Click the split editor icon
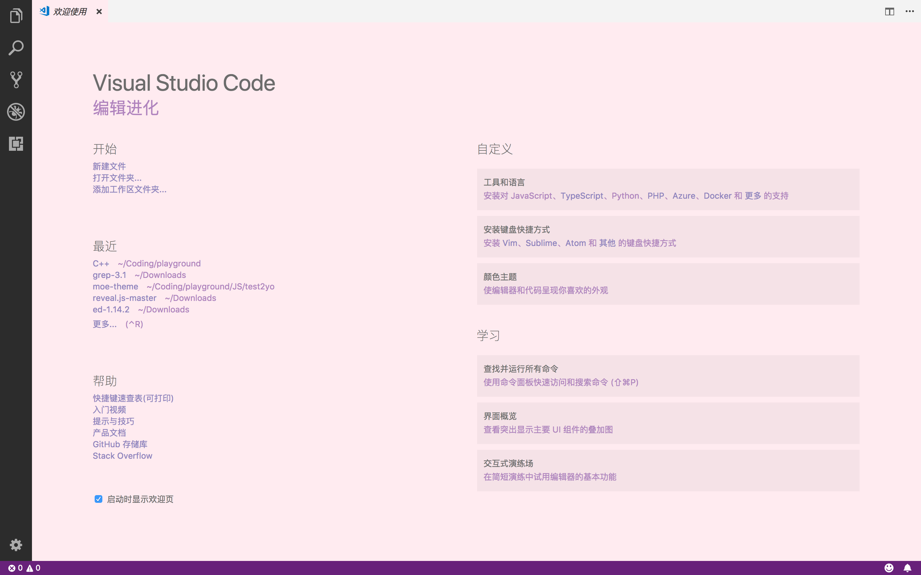921x575 pixels. (x=889, y=11)
